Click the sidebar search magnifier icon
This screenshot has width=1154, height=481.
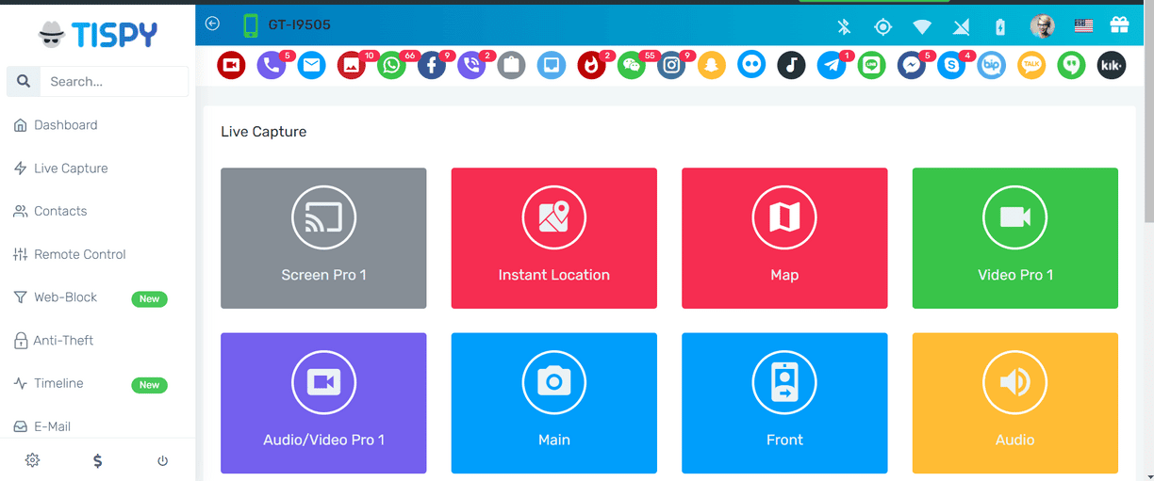[23, 82]
